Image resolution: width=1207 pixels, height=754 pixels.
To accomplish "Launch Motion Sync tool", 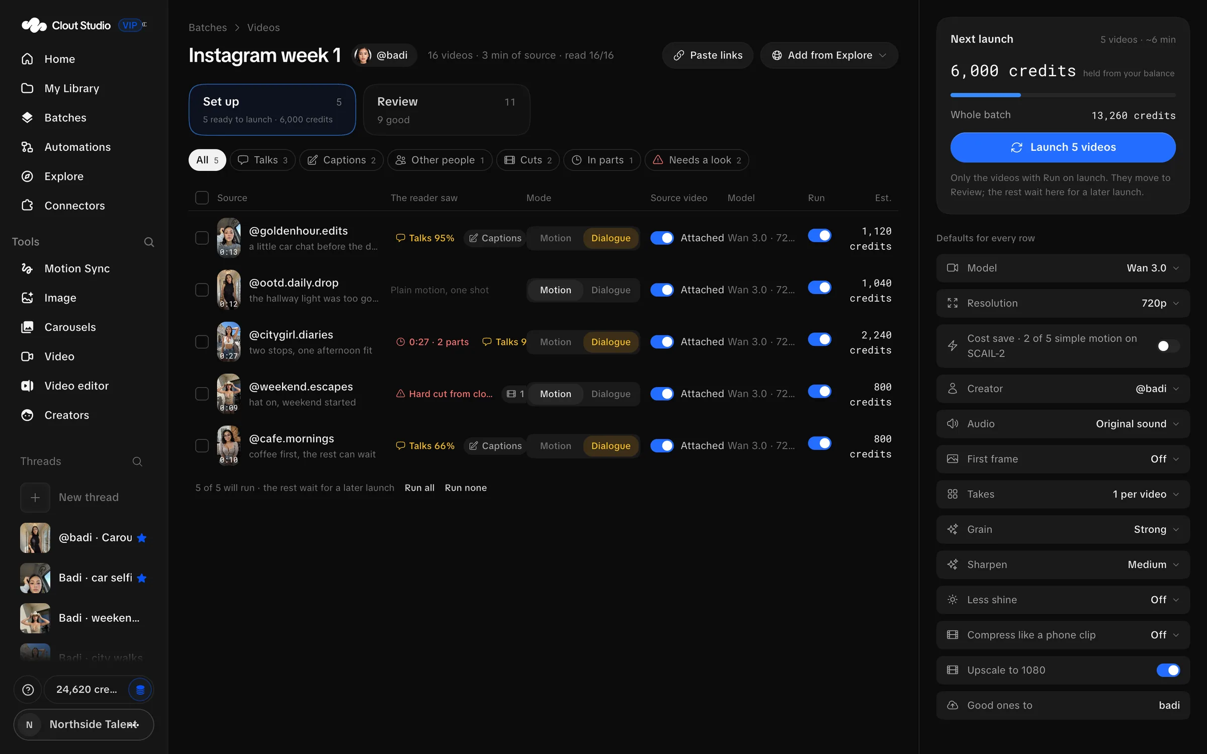I will [x=77, y=268].
